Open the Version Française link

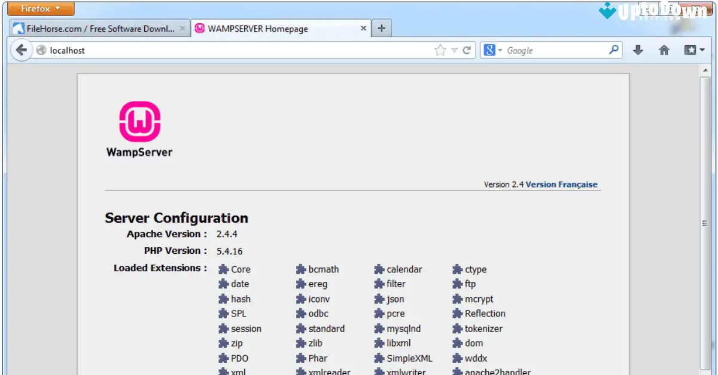pos(561,184)
